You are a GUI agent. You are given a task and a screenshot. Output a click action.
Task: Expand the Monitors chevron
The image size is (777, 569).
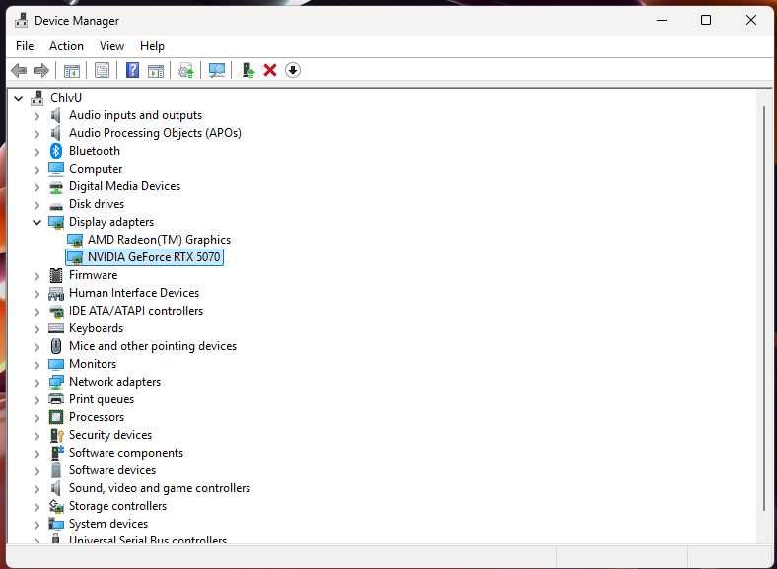[x=36, y=365]
